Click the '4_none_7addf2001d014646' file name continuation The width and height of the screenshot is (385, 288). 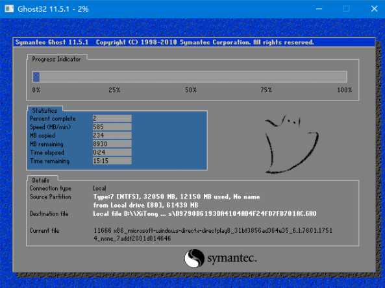click(132, 239)
